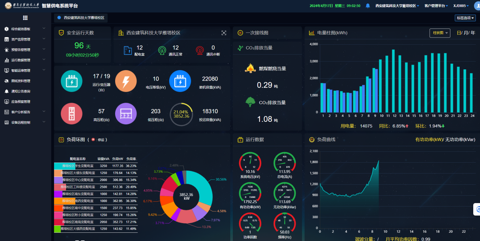
Task: Open the XJD005 user account dropdown
Action: [x=461, y=6]
